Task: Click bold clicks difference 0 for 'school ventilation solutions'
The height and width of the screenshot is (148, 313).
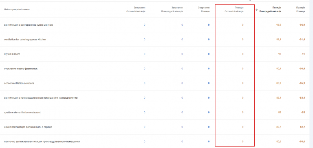Action: coord(209,83)
